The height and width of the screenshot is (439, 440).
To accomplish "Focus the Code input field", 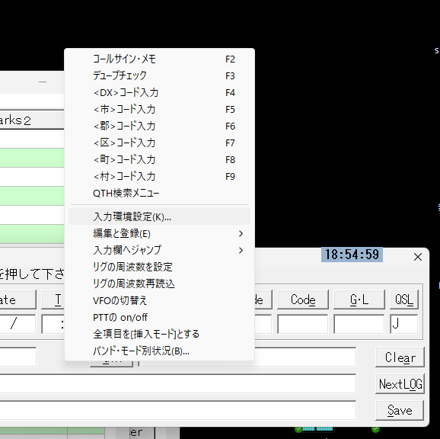I will tap(303, 324).
